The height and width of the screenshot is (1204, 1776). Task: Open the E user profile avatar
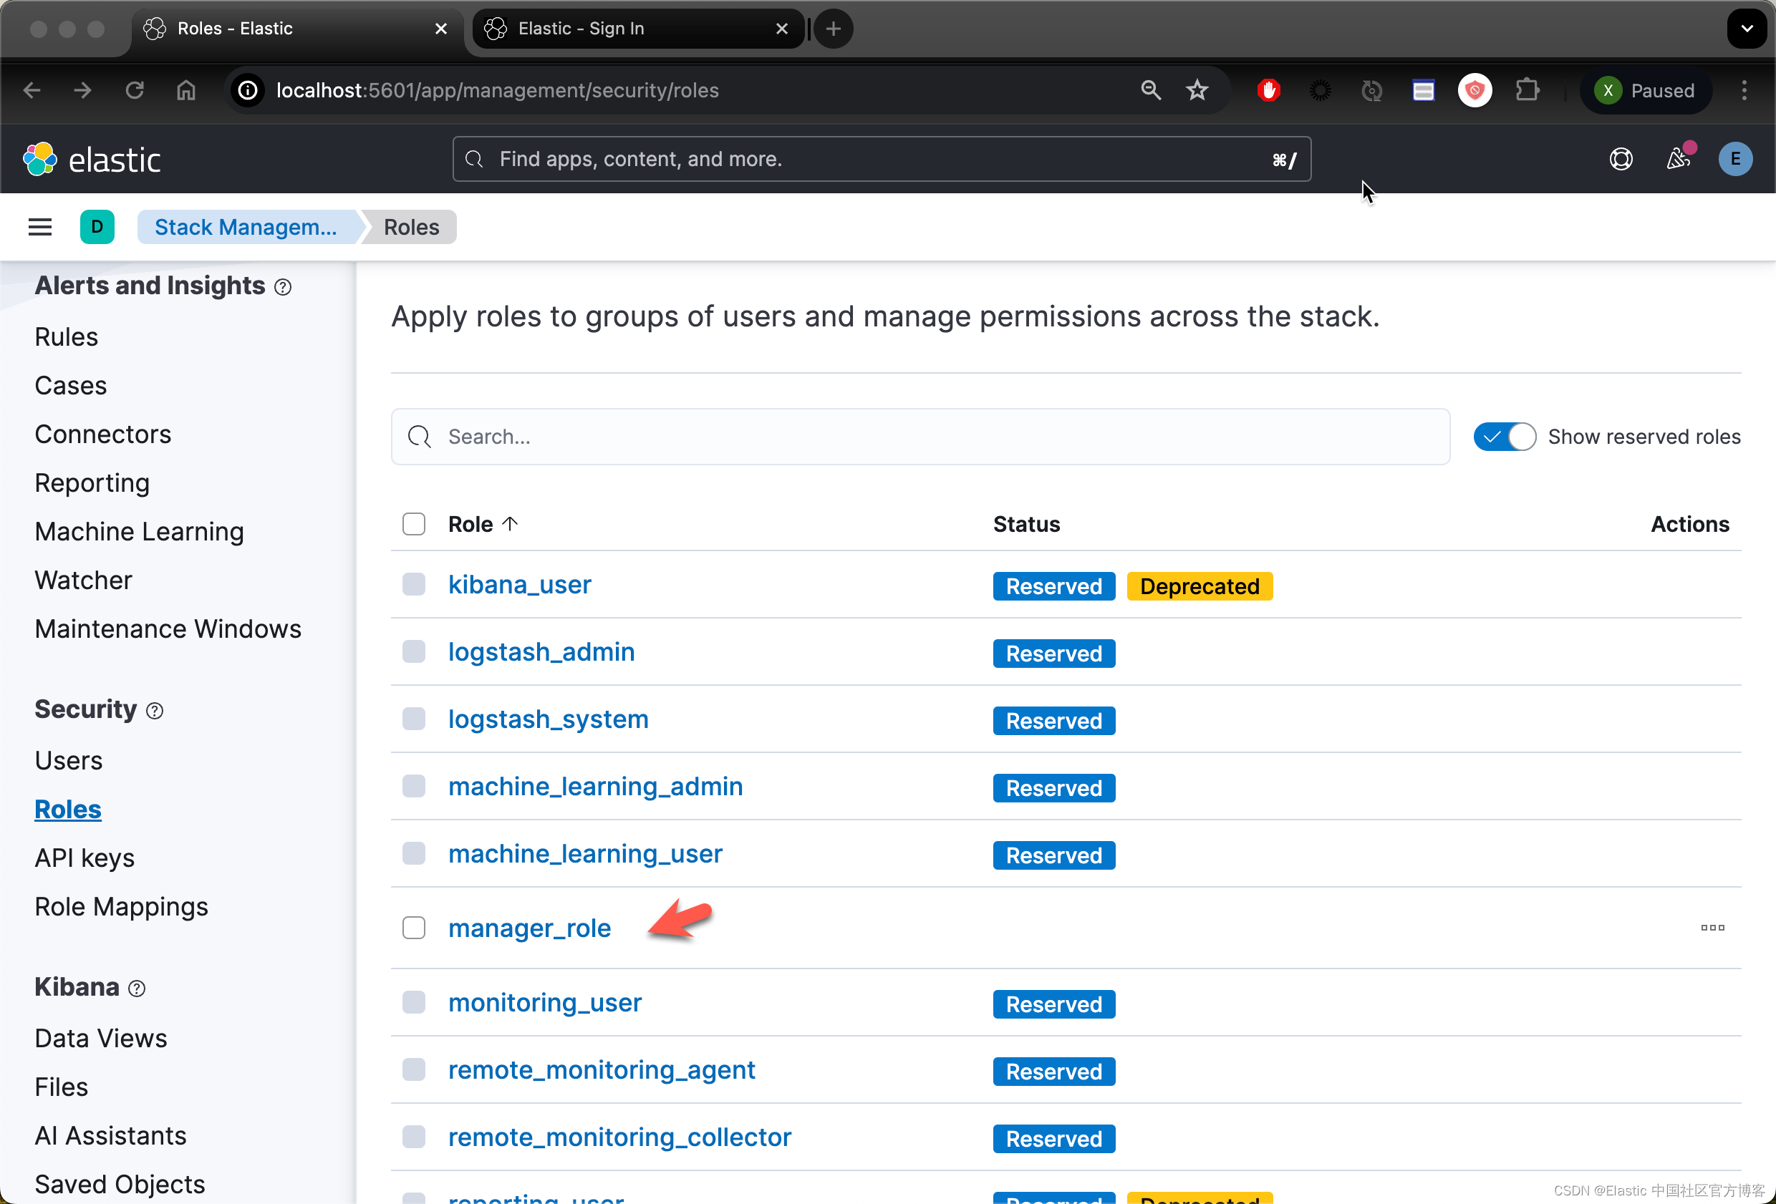pyautogui.click(x=1735, y=159)
